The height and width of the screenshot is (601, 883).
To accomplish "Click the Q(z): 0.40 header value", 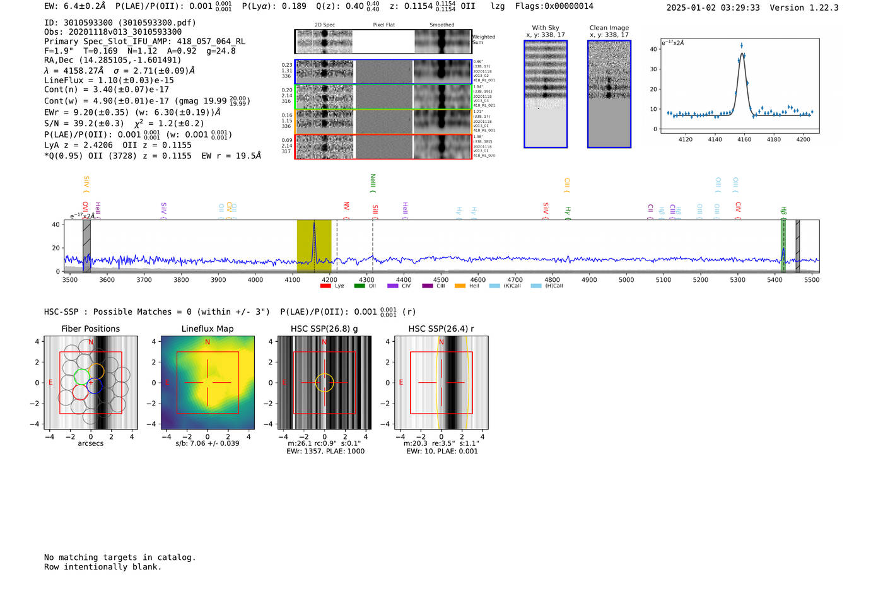I will (x=348, y=6).
